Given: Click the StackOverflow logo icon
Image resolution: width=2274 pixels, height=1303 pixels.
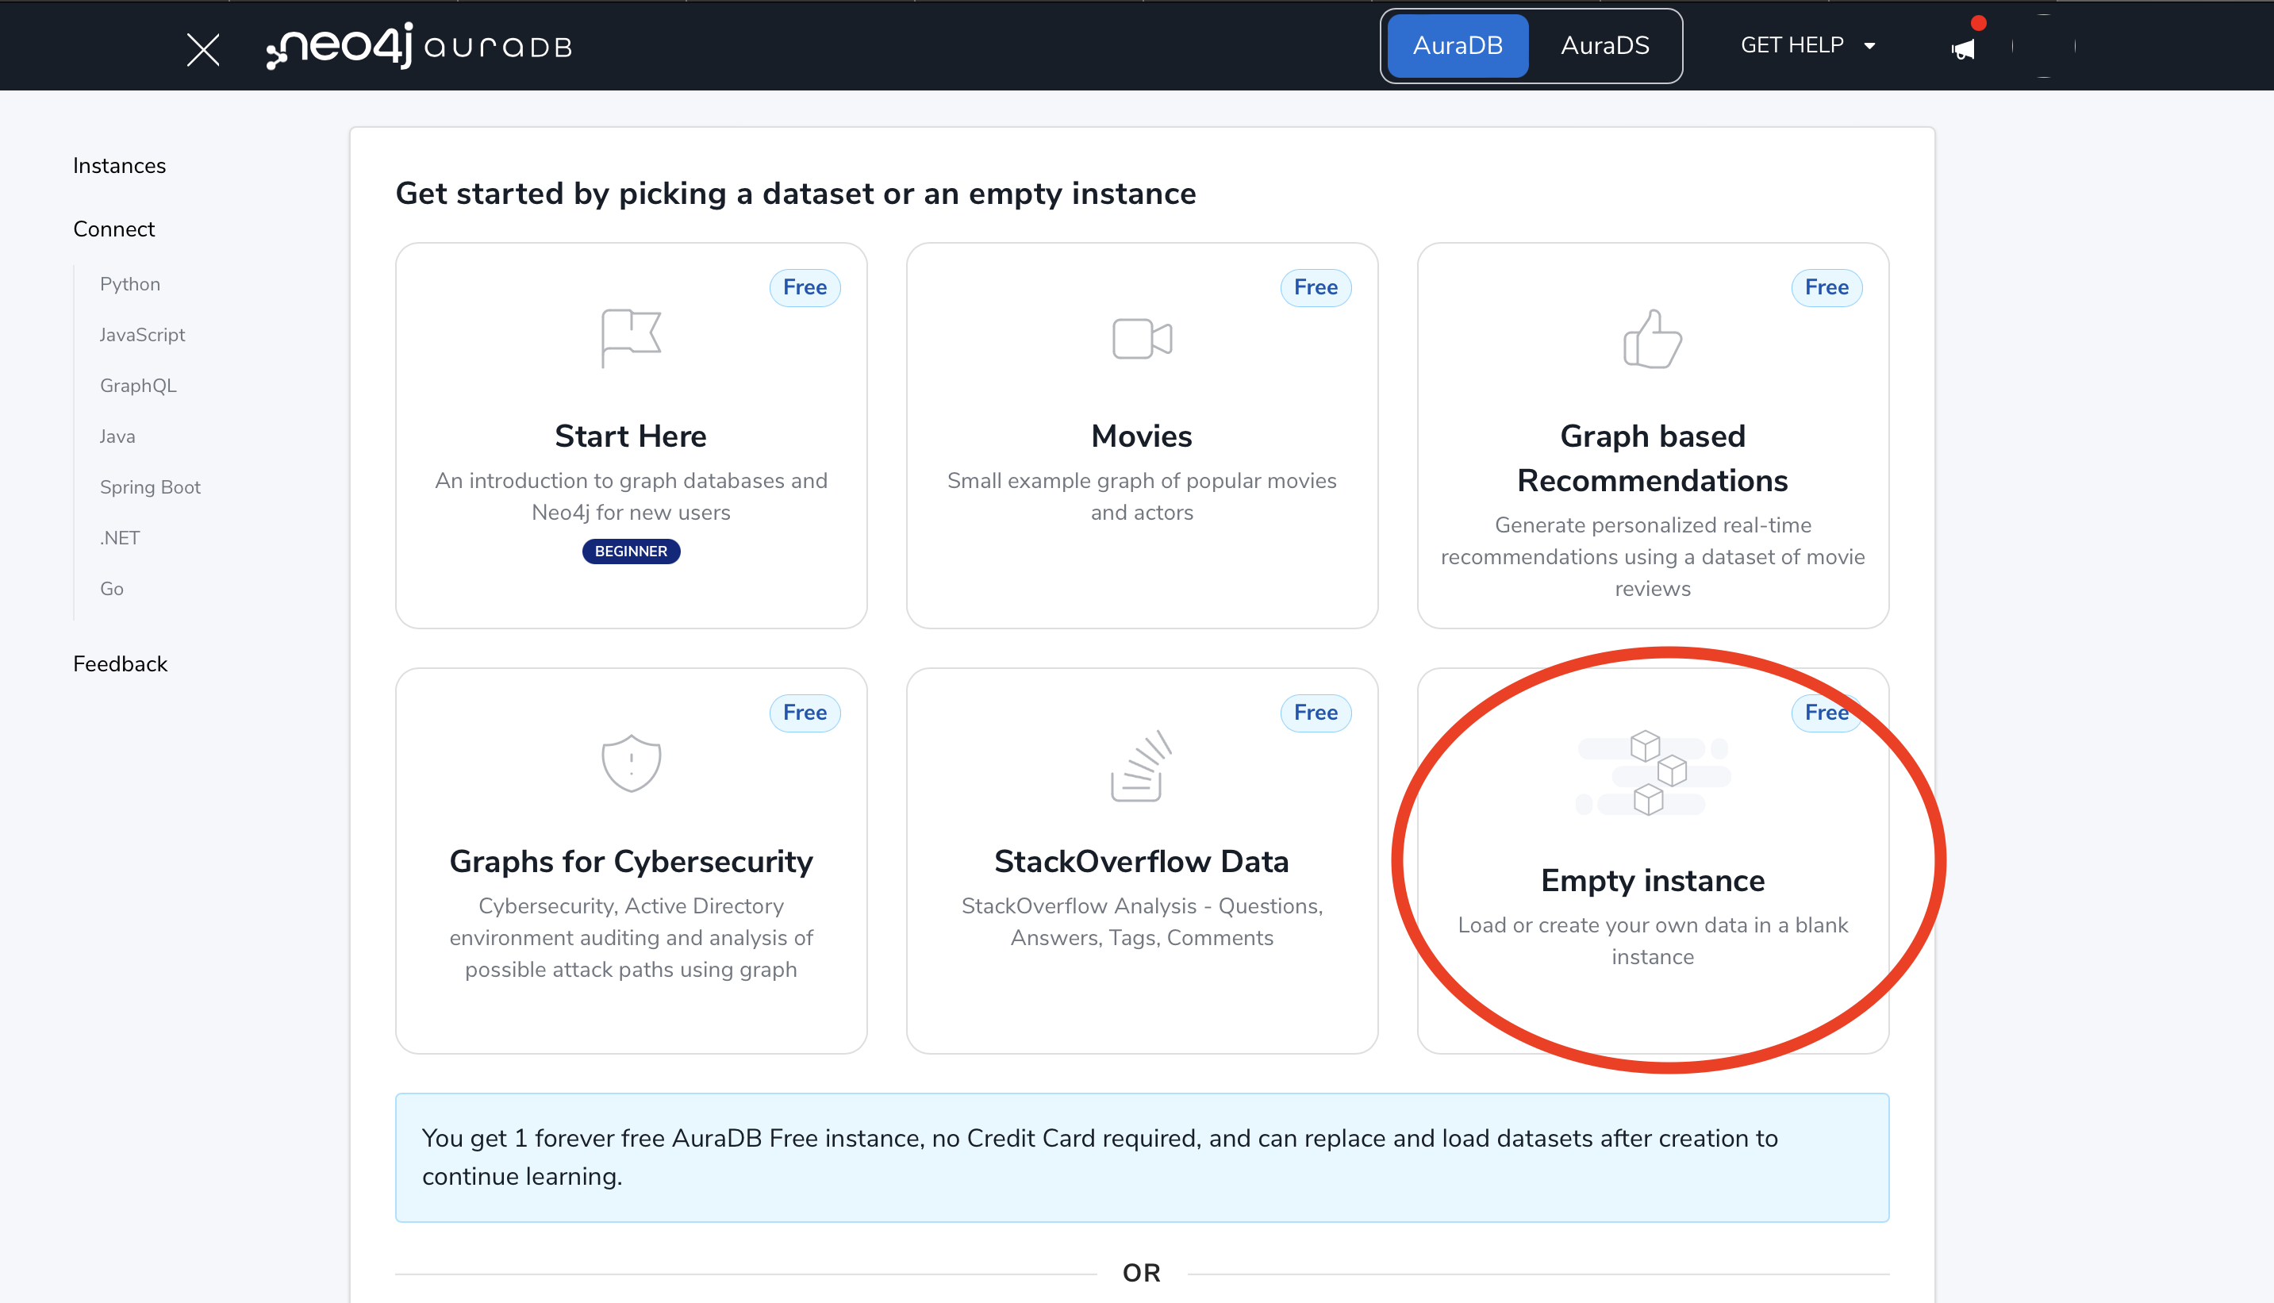Looking at the screenshot, I should (1142, 765).
